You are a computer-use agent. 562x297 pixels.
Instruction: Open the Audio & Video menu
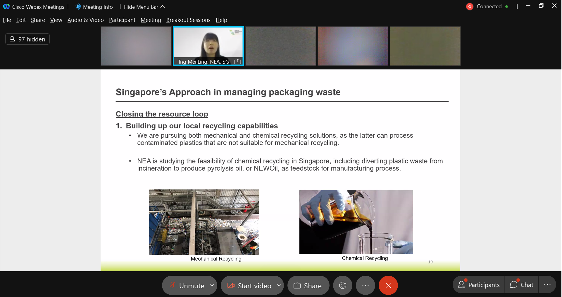click(85, 20)
